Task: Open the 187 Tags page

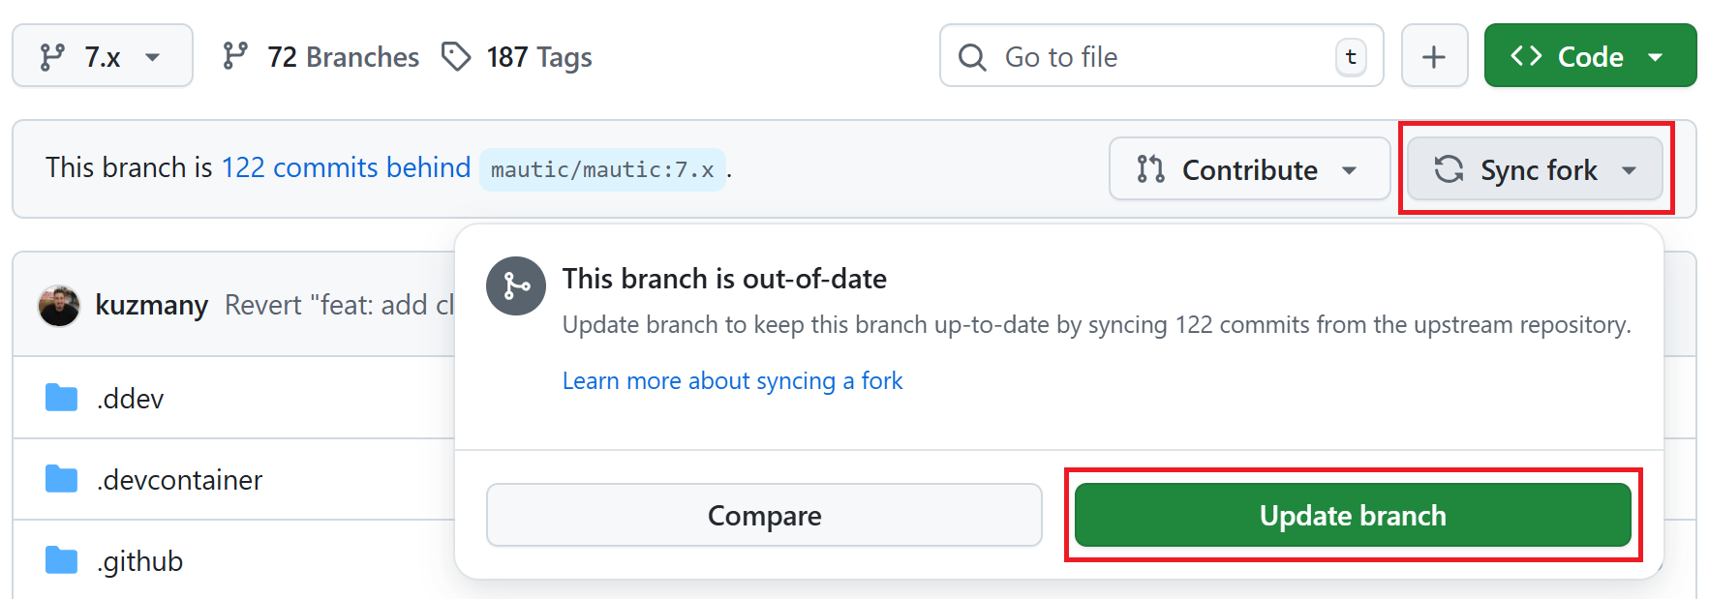Action: 539,56
